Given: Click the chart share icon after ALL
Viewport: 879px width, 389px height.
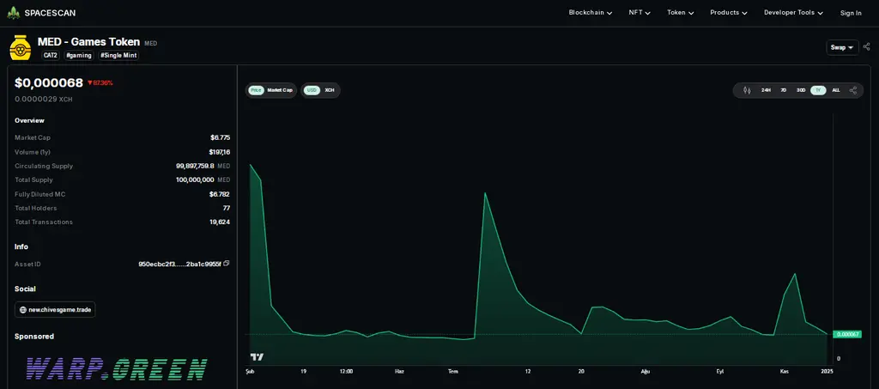Looking at the screenshot, I should (852, 89).
